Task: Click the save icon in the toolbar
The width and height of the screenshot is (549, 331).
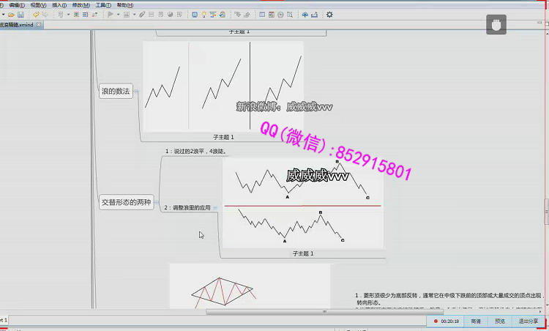Action: click(x=20, y=15)
